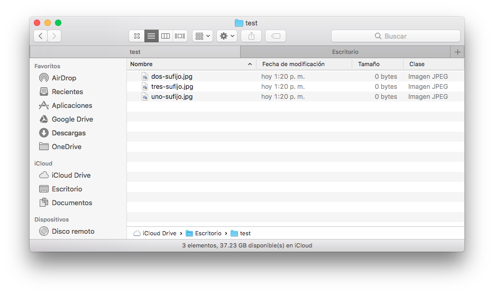Click the tres-sufijo.jpg file icon
Viewport: 494px width, 294px height.
click(x=145, y=86)
